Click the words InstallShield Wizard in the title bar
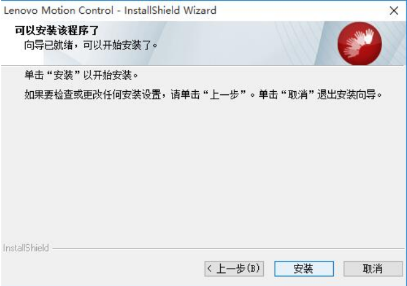The height and width of the screenshot is (286, 407). 170,11
